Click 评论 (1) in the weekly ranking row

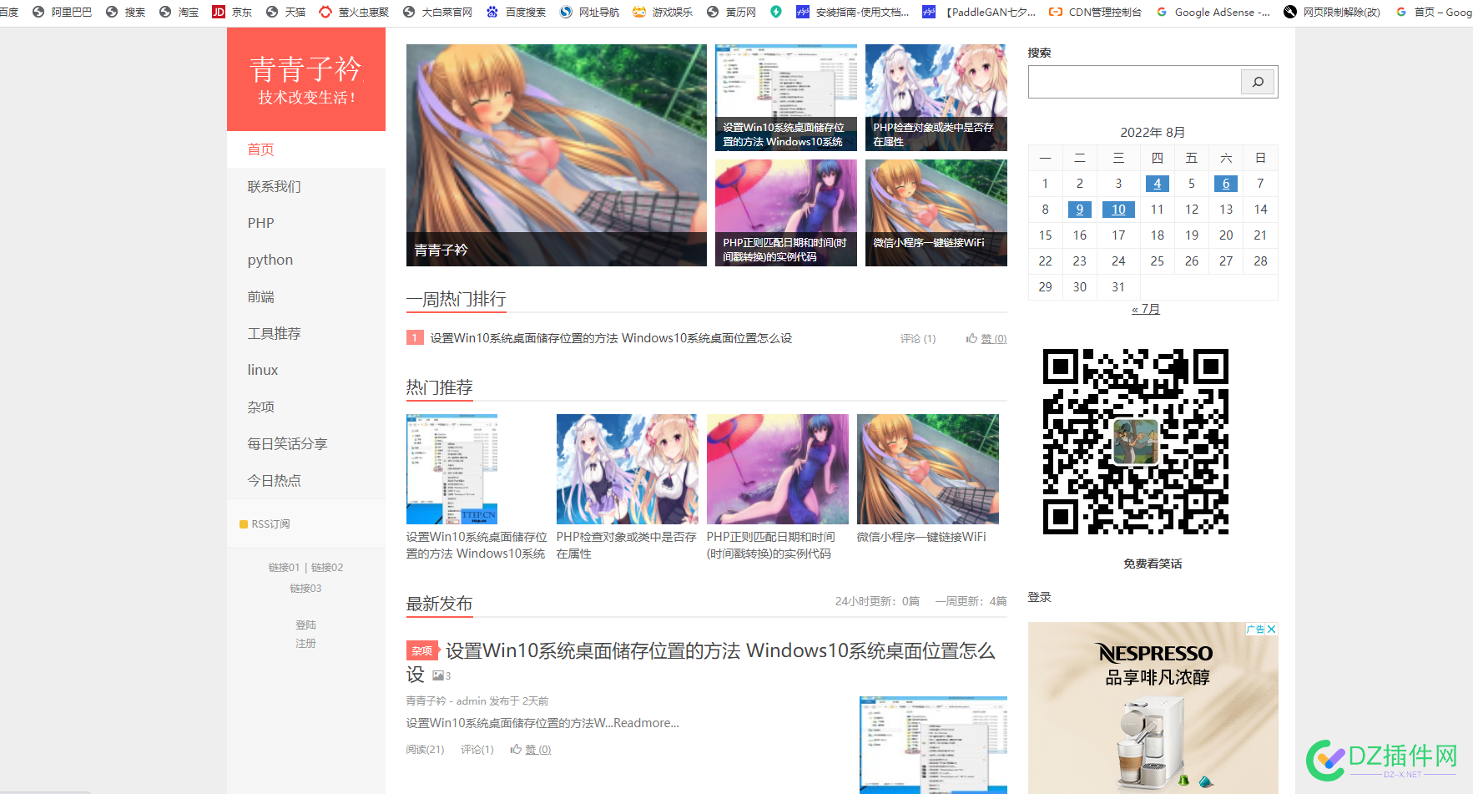point(918,338)
